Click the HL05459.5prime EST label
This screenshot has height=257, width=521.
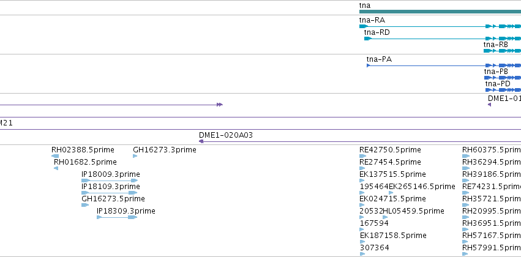413,211
